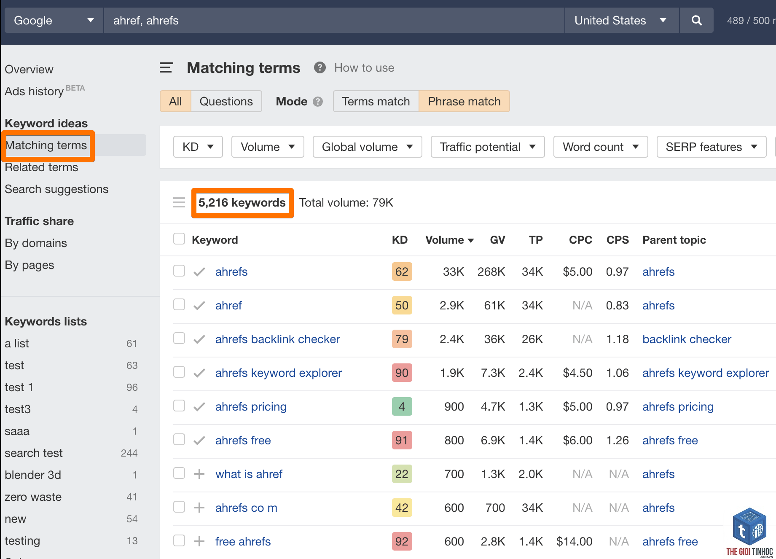Switch mode to Terms match
The height and width of the screenshot is (559, 776).
(x=376, y=101)
